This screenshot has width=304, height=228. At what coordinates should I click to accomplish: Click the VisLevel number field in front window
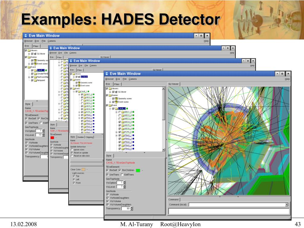click(120, 187)
